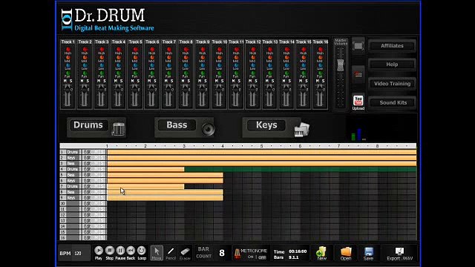Viewport: 475px width, 267px height.
Task: Adjust the Master Volume slider
Action: point(341,65)
